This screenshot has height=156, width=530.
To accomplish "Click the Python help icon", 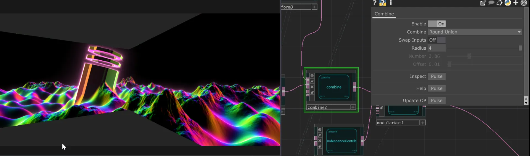I will [383, 3].
